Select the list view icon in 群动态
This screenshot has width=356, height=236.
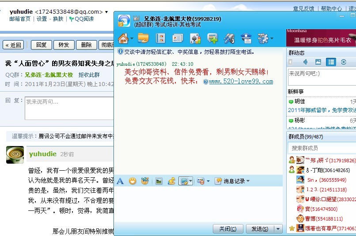331,62
